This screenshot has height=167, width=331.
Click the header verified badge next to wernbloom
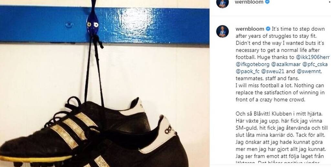point(267,2)
